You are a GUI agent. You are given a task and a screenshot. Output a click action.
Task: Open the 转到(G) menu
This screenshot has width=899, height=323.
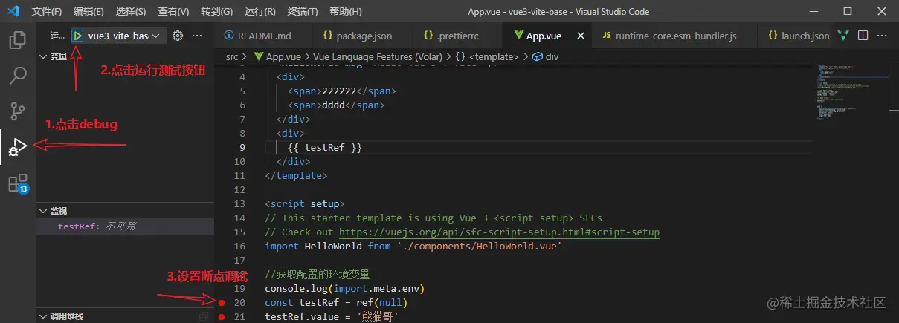pyautogui.click(x=216, y=12)
